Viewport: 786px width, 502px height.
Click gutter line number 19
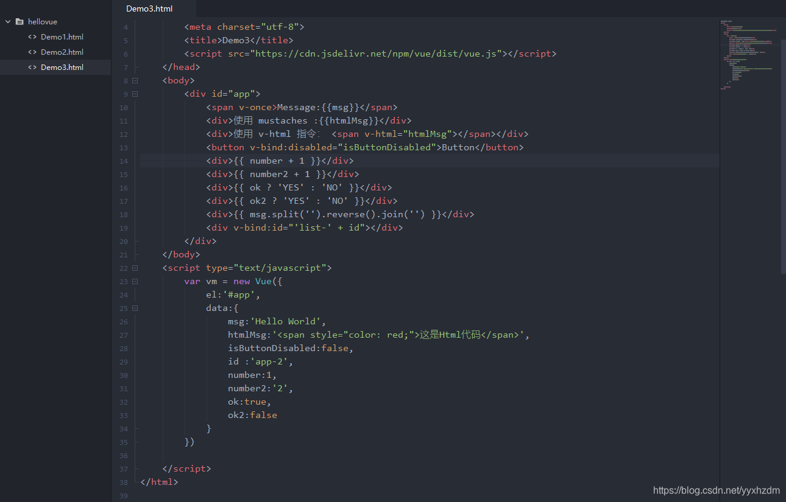(124, 228)
